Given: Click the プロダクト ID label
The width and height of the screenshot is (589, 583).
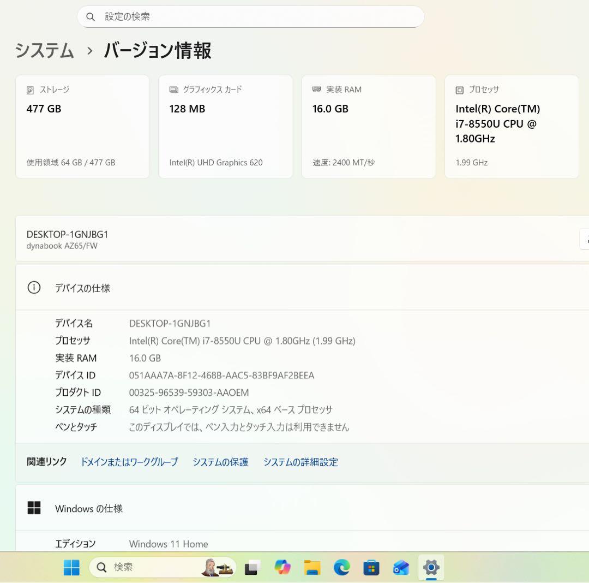Looking at the screenshot, I should [78, 392].
